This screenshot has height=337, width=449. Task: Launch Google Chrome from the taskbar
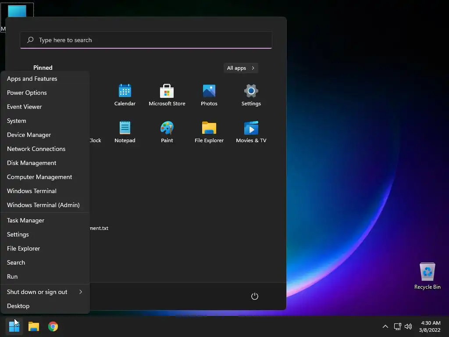coord(53,326)
